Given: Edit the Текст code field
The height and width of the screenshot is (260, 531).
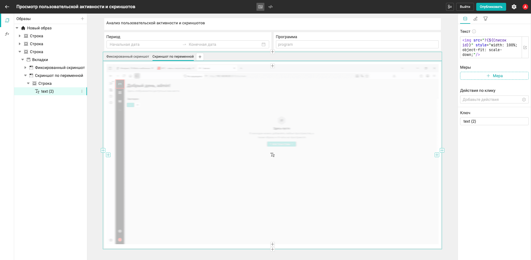Looking at the screenshot, I should coord(491,47).
